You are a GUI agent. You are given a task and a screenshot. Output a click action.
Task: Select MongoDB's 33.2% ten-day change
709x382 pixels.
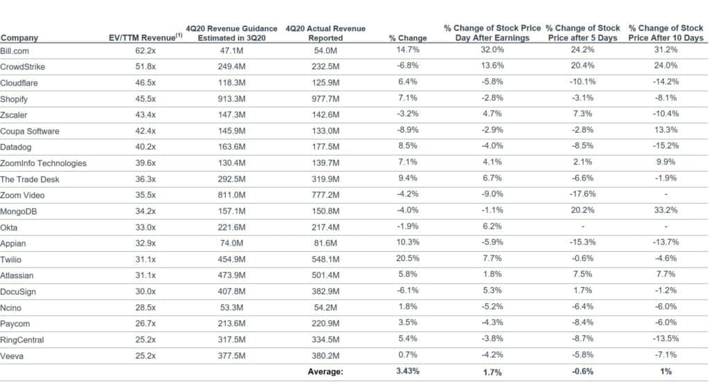click(x=665, y=211)
